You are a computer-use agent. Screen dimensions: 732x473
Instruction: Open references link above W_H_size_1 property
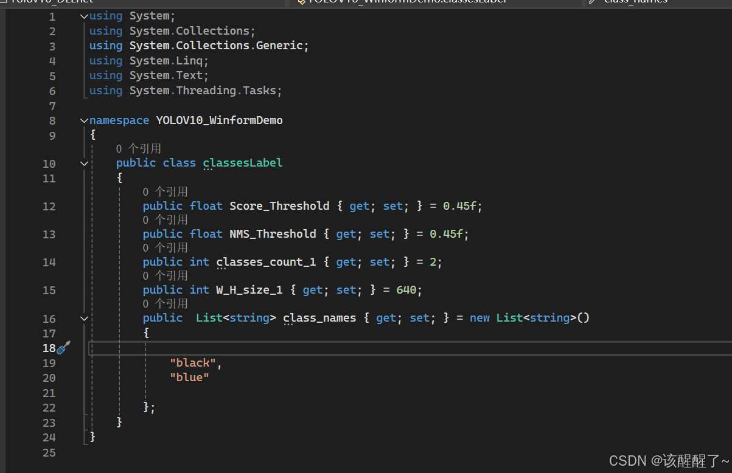pos(165,275)
